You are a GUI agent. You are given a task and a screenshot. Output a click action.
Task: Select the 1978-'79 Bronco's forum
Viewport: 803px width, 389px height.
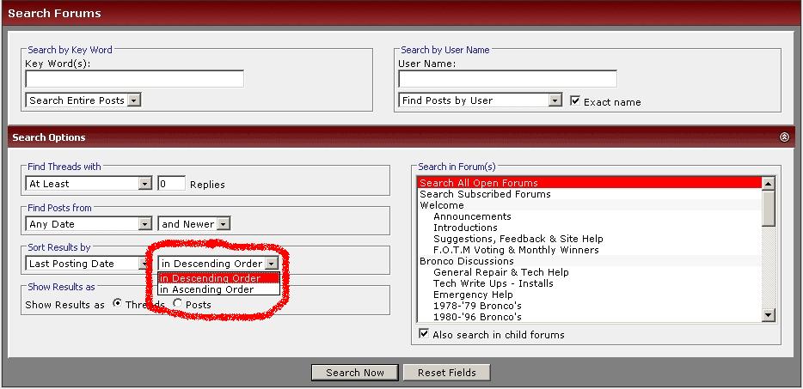[x=590, y=306]
